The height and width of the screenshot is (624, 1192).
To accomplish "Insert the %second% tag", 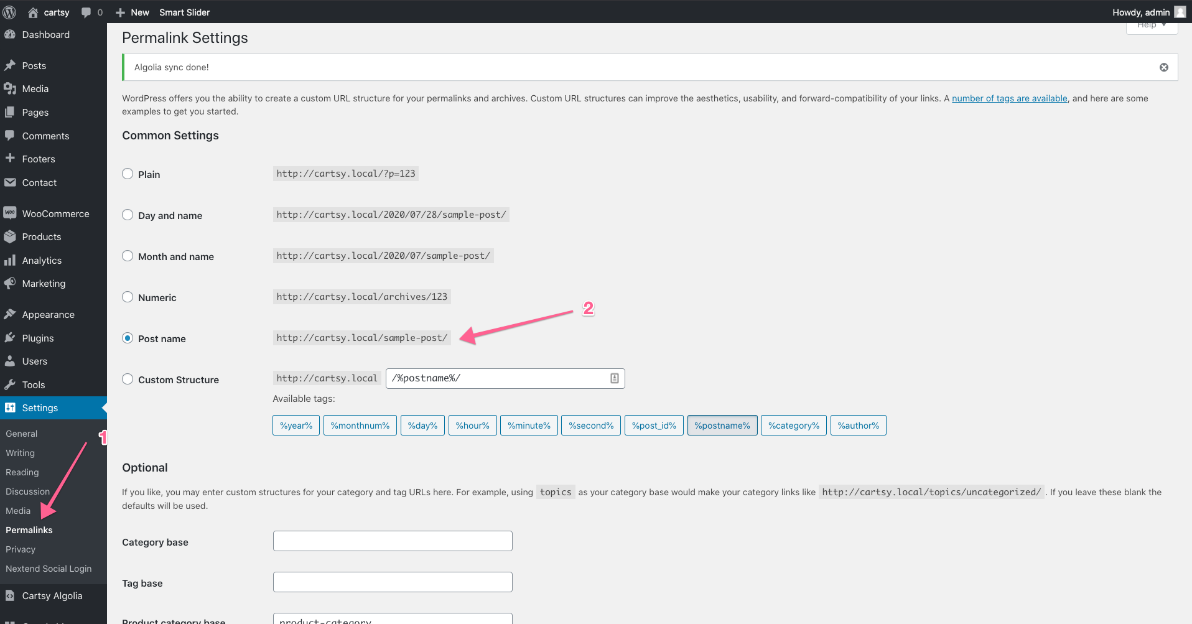I will (591, 426).
